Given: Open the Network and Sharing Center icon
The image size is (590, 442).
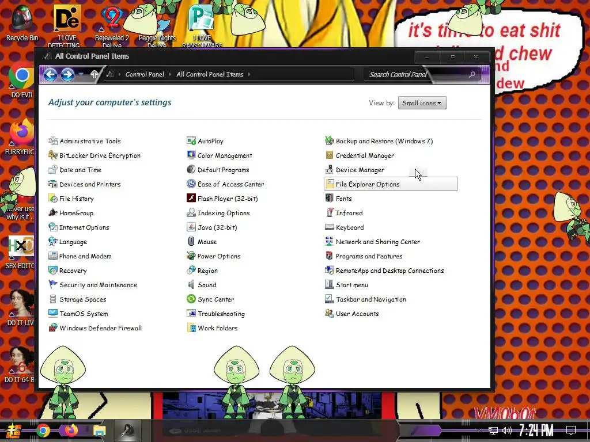Looking at the screenshot, I should pos(329,242).
